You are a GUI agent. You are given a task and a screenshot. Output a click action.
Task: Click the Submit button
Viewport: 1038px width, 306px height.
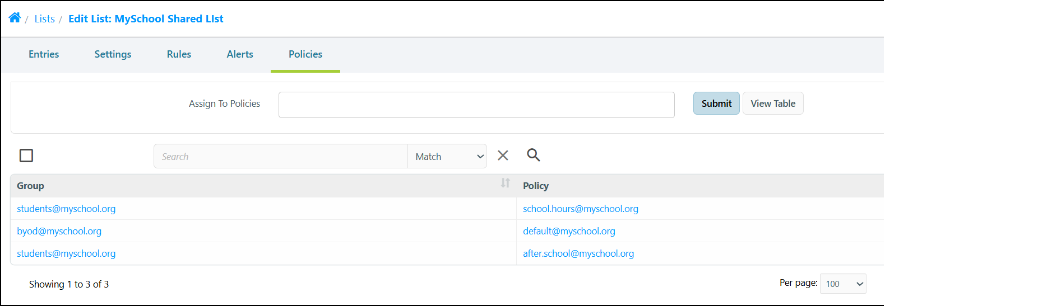pos(716,103)
